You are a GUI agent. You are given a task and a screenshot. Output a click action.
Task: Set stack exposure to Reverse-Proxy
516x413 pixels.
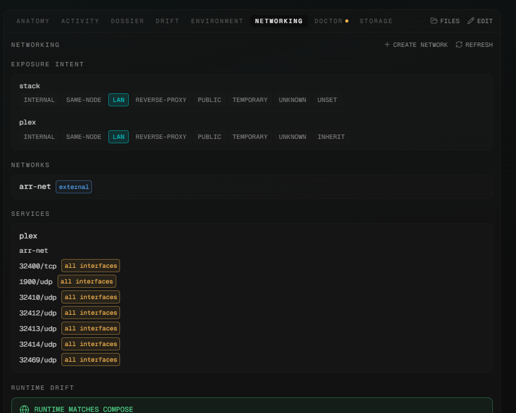coord(161,99)
